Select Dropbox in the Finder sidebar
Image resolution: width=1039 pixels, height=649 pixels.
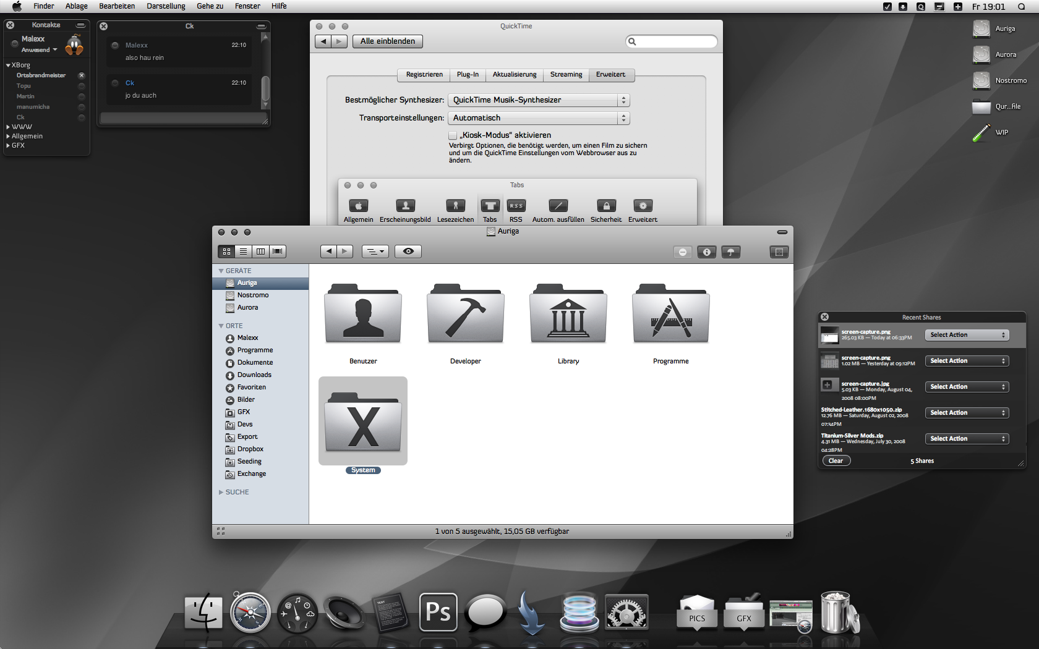pos(250,449)
